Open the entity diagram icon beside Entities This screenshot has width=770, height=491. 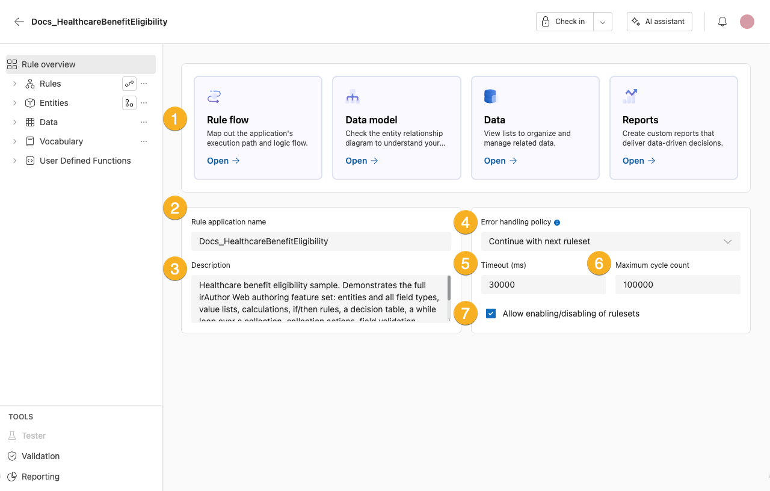click(x=129, y=103)
